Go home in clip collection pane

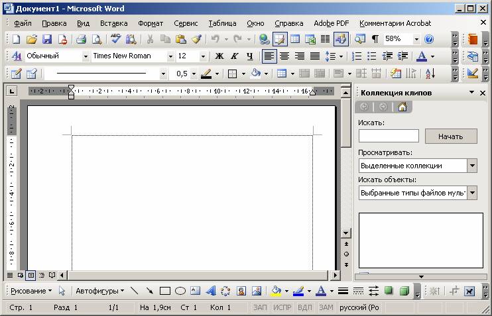tap(402, 107)
